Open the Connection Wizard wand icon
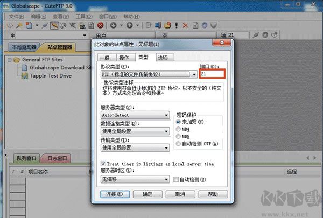Screen dimensions: 323x218 click(19, 25)
